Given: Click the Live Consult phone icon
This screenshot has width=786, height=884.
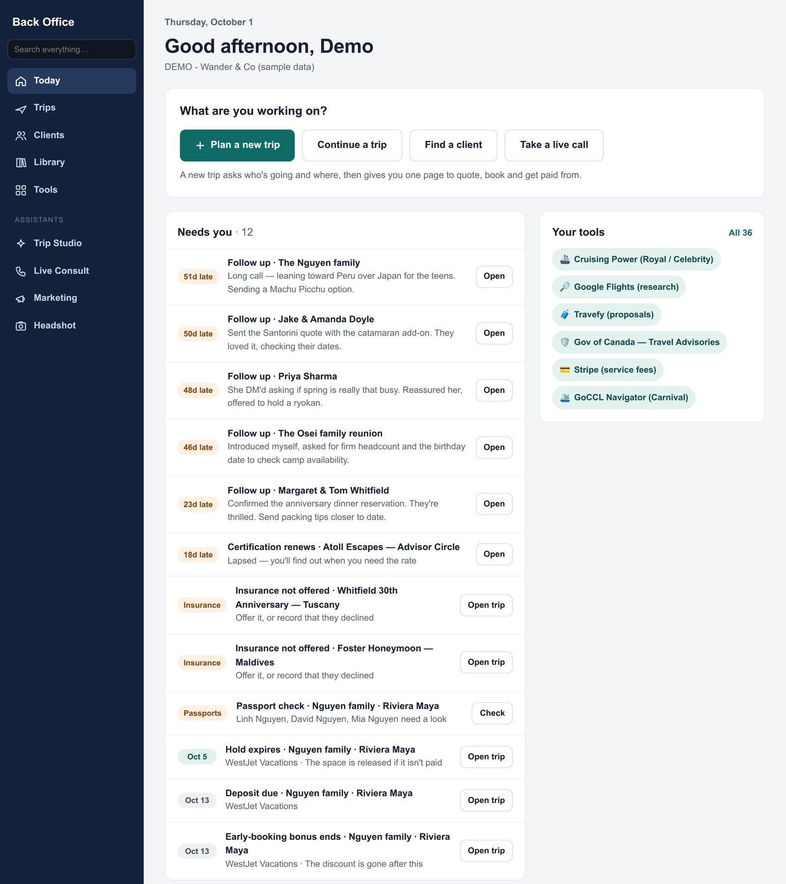Looking at the screenshot, I should (21, 271).
